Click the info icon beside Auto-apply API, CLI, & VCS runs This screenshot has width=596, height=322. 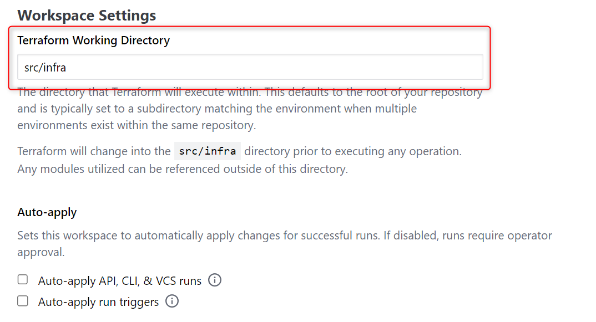click(x=215, y=280)
